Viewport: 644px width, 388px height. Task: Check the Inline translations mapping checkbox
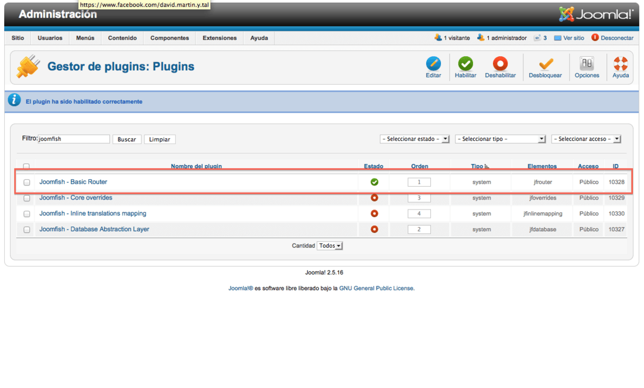[27, 214]
